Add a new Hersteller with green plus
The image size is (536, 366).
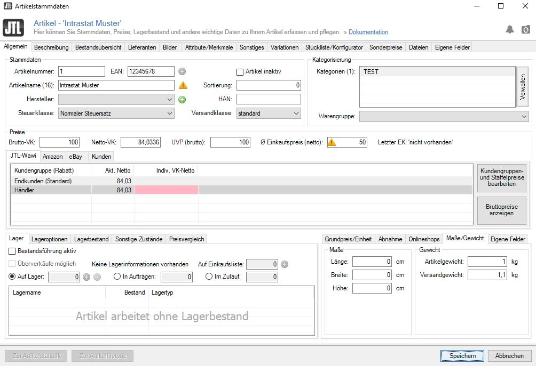click(x=182, y=100)
